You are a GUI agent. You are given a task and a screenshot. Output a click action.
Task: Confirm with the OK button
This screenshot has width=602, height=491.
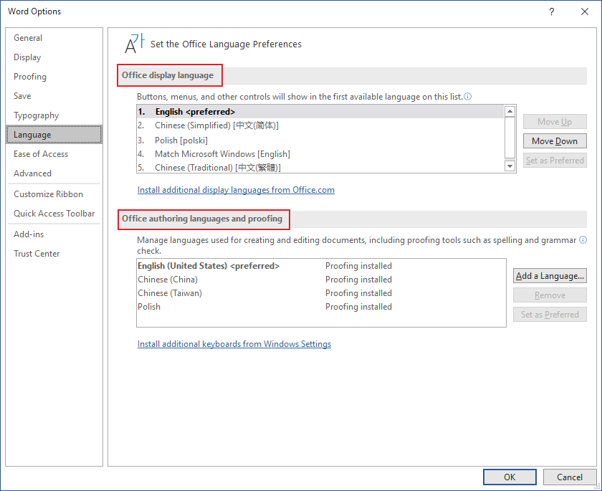point(510,477)
